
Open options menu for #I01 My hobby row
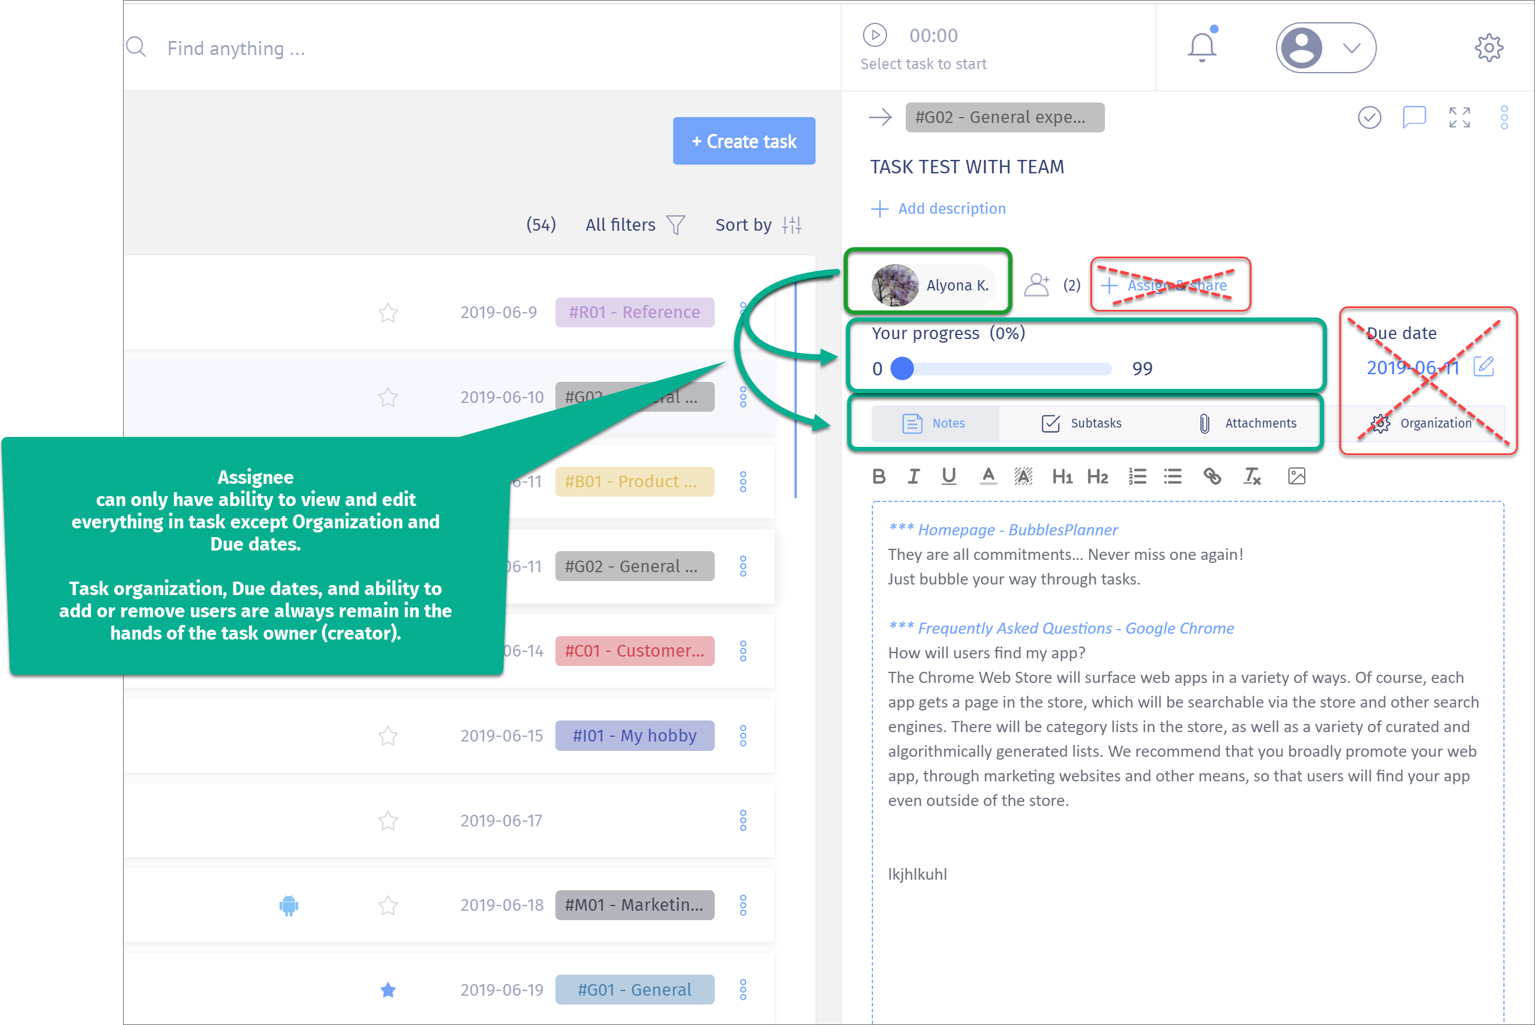[743, 736]
